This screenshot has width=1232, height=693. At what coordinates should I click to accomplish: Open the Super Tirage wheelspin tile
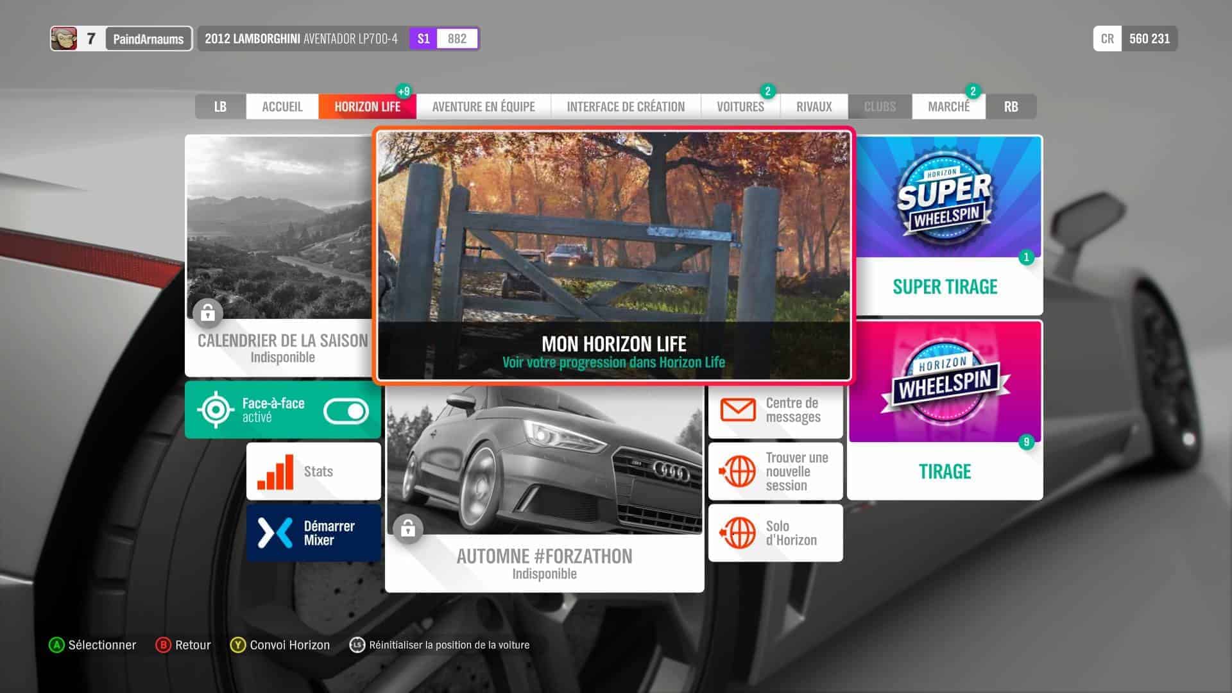(x=945, y=225)
